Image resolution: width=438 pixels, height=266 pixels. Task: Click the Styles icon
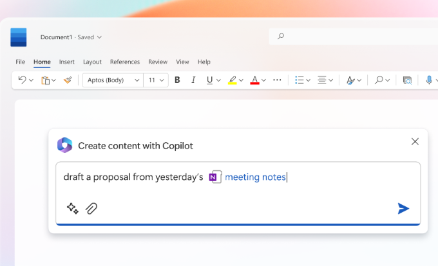tap(350, 80)
